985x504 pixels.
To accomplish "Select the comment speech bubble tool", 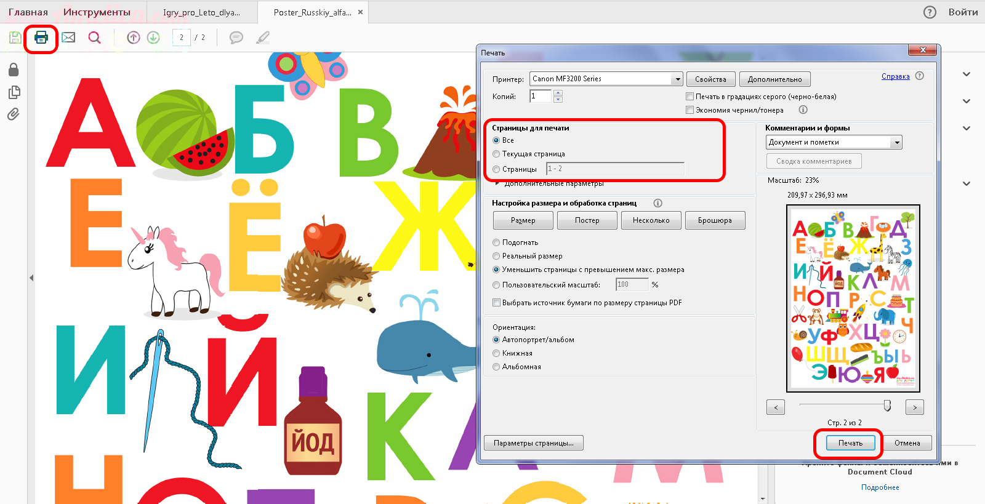I will (x=236, y=38).
